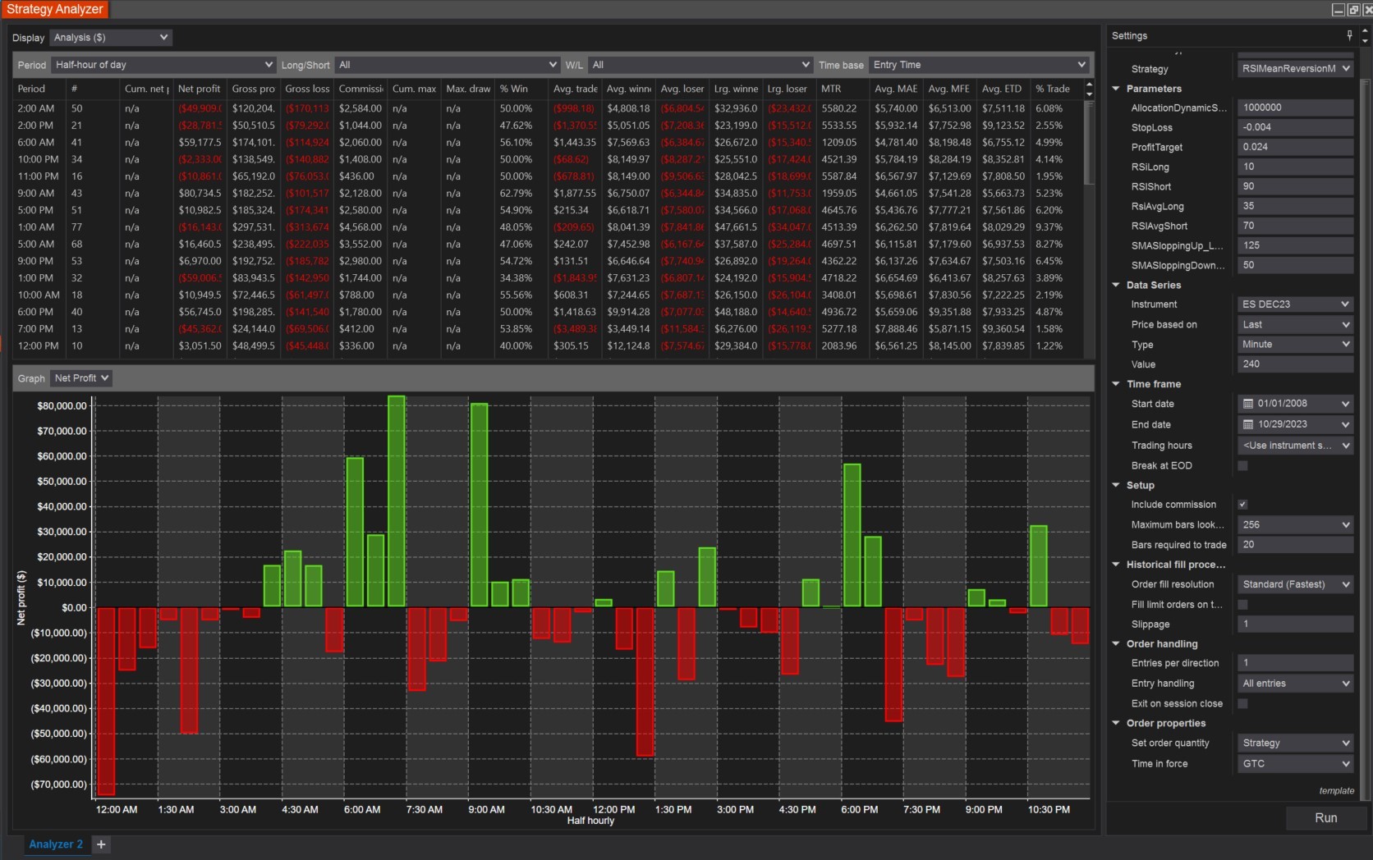Viewport: 1373px width, 860px height.
Task: Toggle Fill limit orders on touch checkbox
Action: 1242,605
